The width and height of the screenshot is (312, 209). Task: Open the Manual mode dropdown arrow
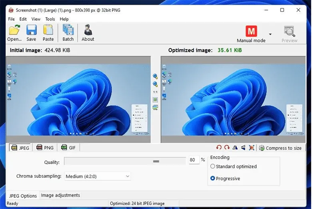[270, 34]
